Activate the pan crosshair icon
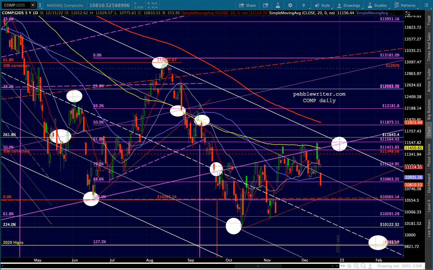Image resolution: width=433 pixels, height=270 pixels. tap(349, 266)
